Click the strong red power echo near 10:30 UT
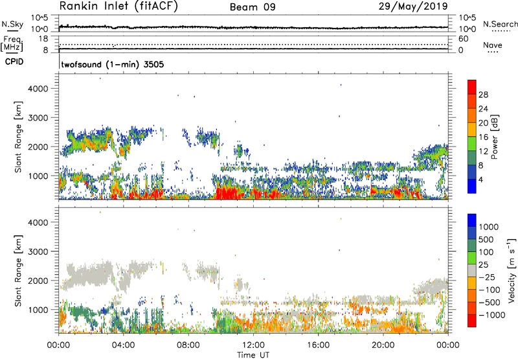 [x=229, y=192]
